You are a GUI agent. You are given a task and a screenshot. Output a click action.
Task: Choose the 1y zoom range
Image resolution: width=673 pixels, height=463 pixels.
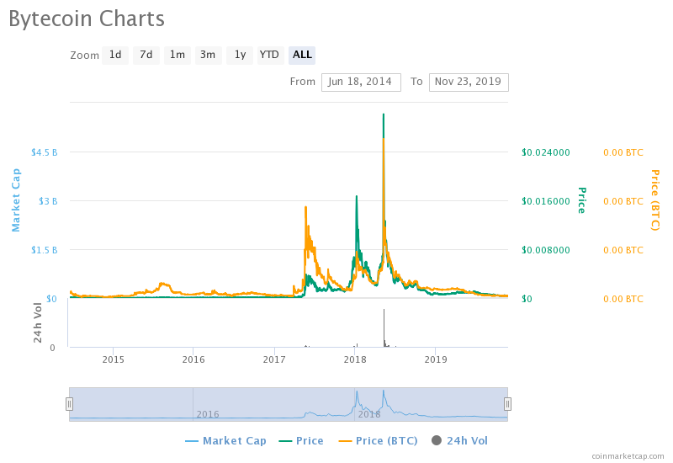[x=240, y=55]
